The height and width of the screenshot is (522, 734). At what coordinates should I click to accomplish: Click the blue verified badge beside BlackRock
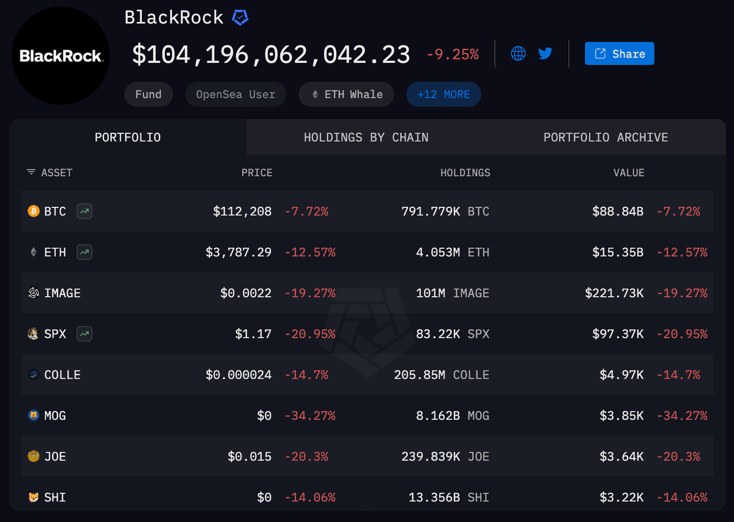pos(240,18)
